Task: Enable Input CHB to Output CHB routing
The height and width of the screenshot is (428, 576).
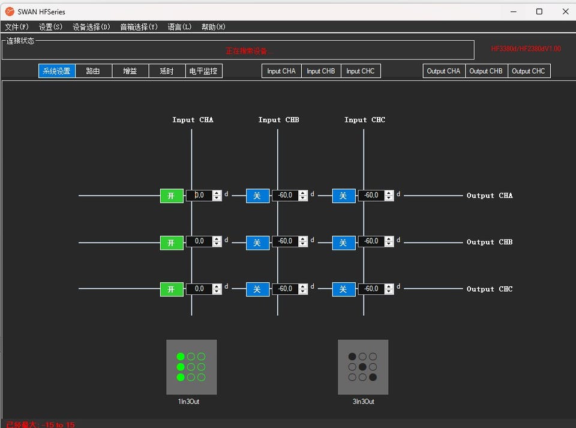Action: click(x=257, y=243)
